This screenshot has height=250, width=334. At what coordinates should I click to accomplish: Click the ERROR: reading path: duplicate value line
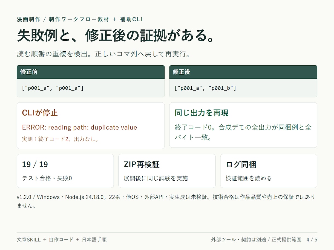[x=80, y=127]
